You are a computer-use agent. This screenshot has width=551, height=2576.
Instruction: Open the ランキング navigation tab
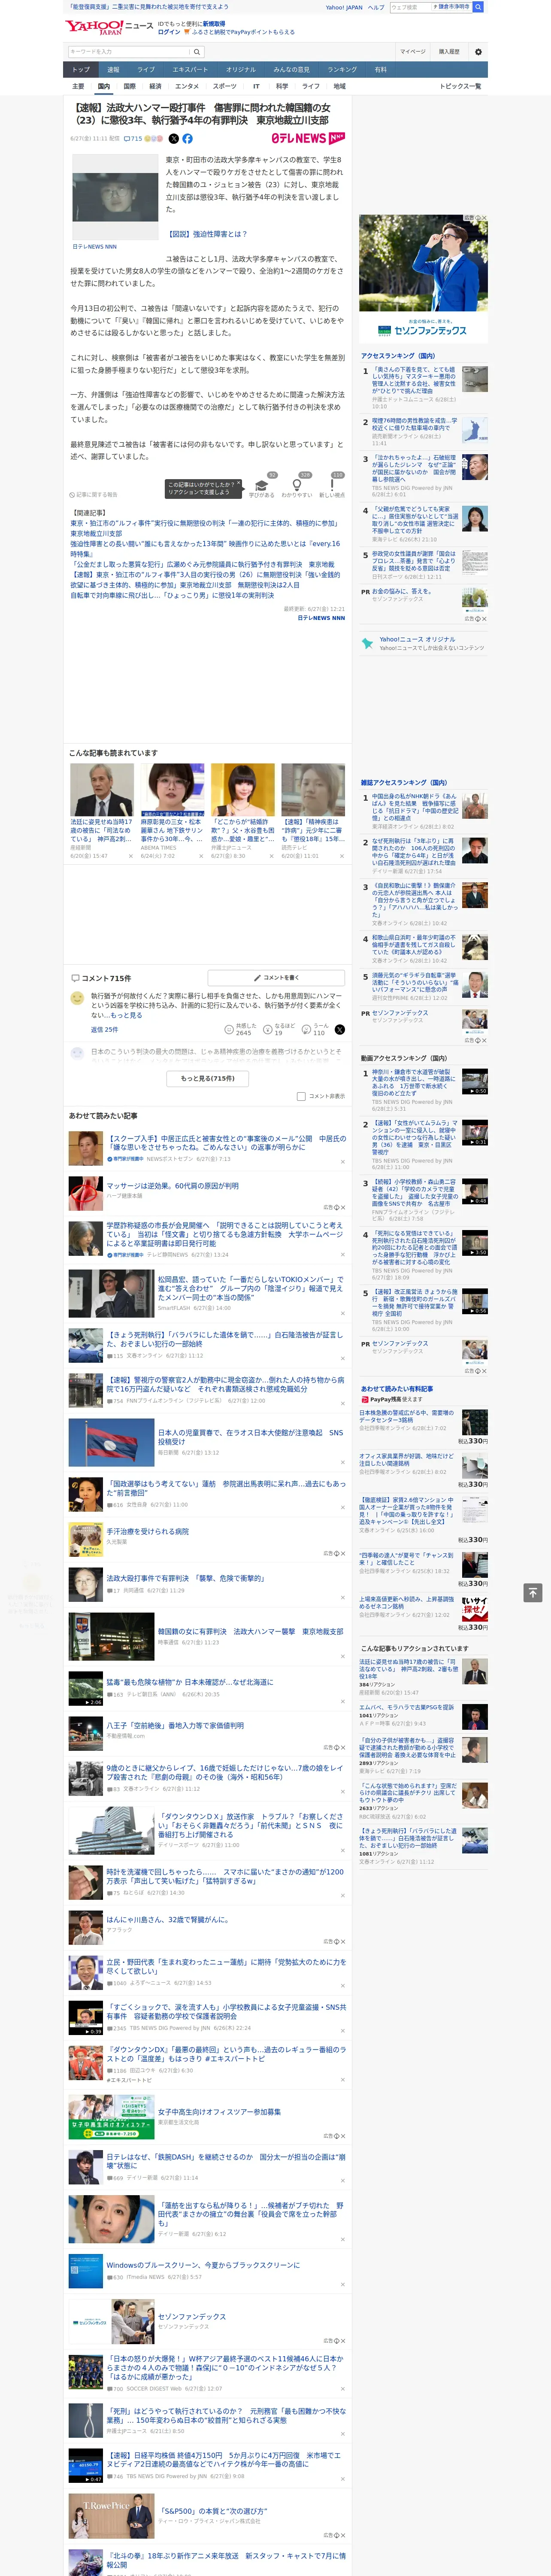(342, 70)
